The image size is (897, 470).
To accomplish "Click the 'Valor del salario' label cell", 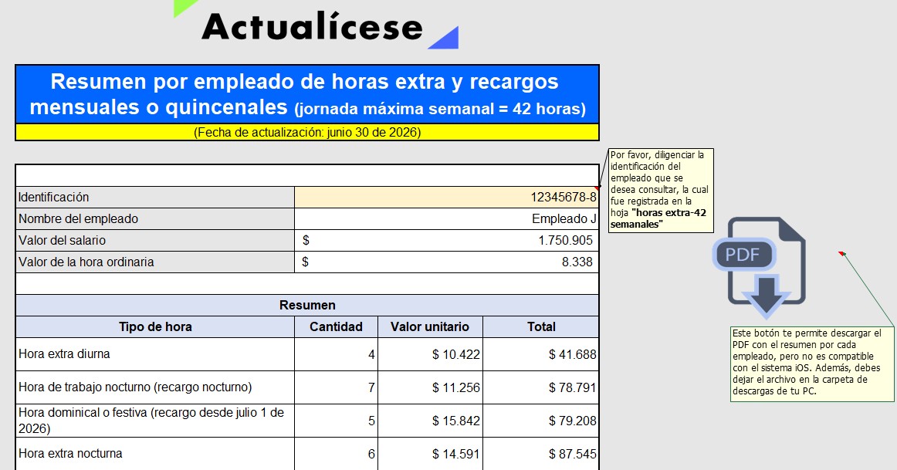I will pyautogui.click(x=155, y=241).
